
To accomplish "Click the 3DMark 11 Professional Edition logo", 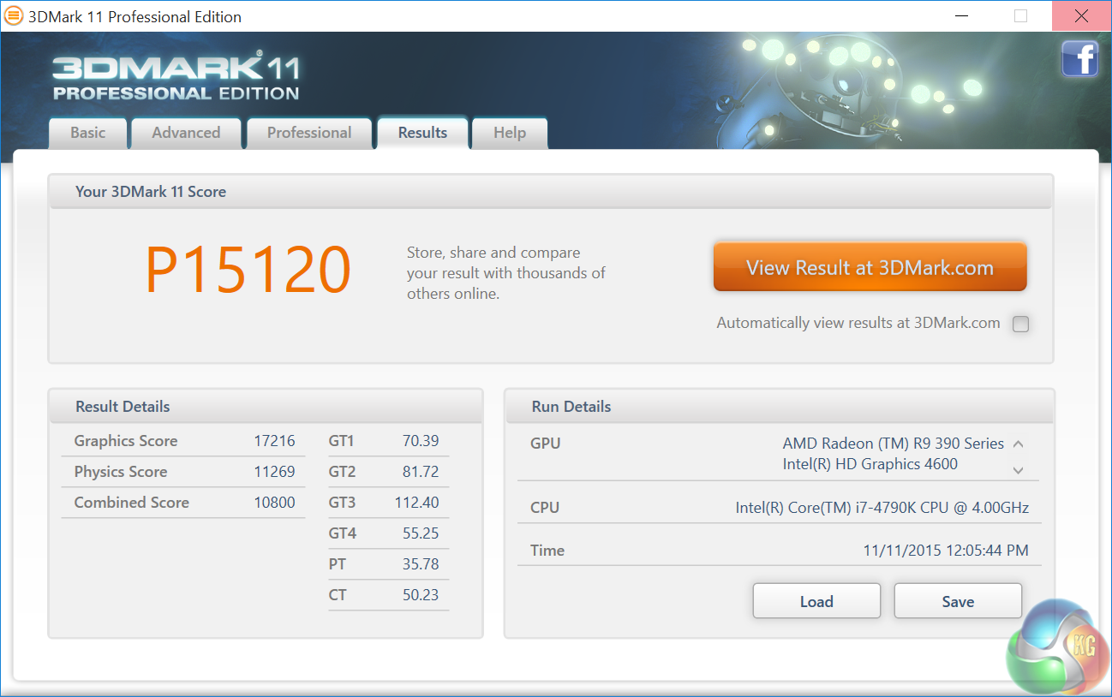I will (x=176, y=77).
